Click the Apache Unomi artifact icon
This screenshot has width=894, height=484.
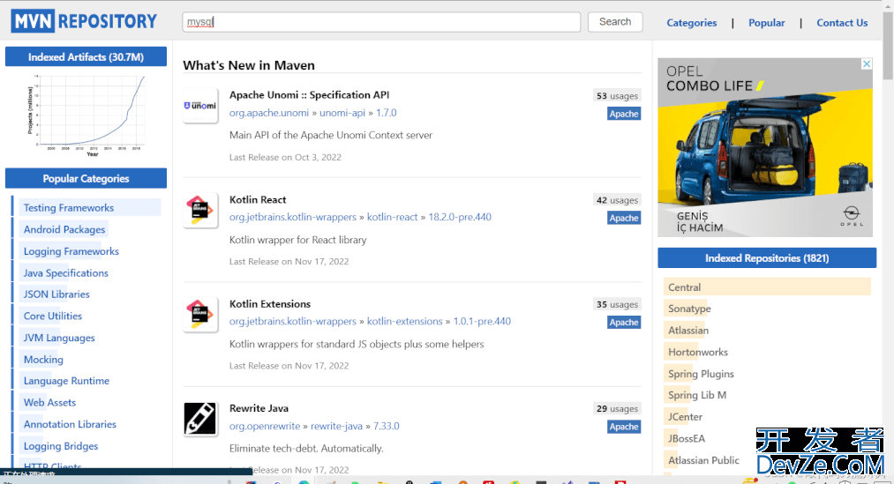tap(200, 106)
